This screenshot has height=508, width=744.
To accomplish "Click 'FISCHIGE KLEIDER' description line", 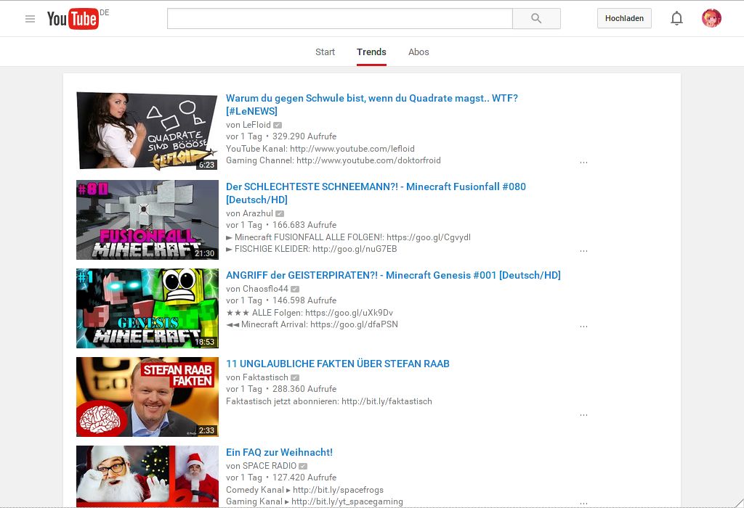I will point(311,249).
